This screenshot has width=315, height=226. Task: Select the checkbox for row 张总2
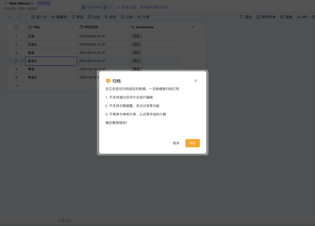(x=16, y=61)
